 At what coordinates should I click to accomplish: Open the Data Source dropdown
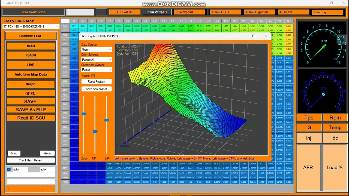(x=97, y=50)
